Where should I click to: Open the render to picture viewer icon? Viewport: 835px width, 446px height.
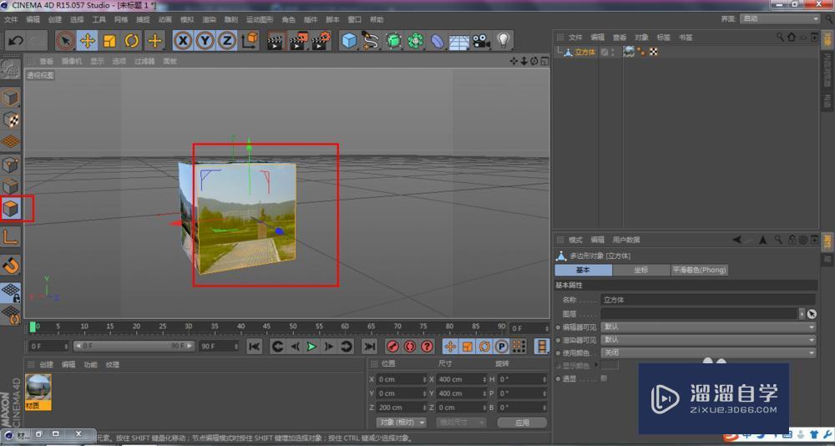point(298,40)
